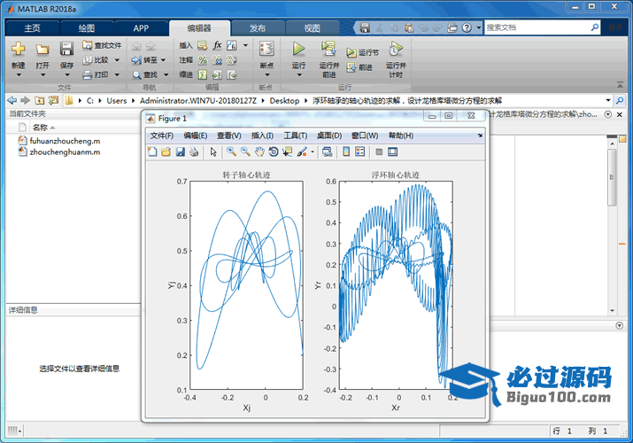Screen dimensions: 633x443
Task: Toggle pan hand tool in Figure
Action: (259, 152)
